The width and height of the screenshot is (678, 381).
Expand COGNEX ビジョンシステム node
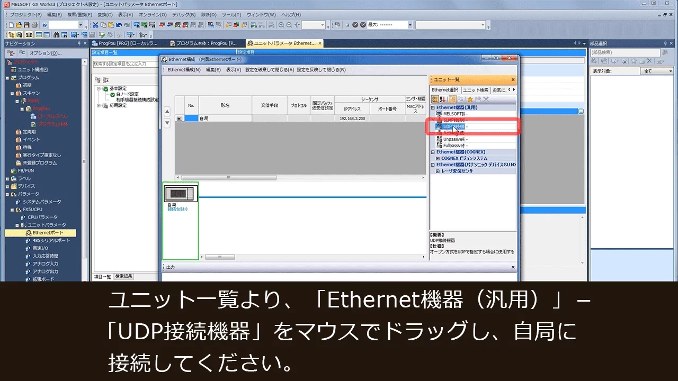438,158
